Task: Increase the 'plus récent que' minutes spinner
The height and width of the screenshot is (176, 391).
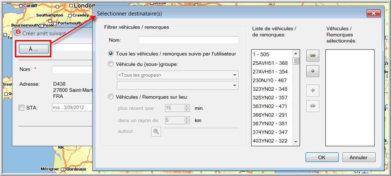Action: (187, 106)
